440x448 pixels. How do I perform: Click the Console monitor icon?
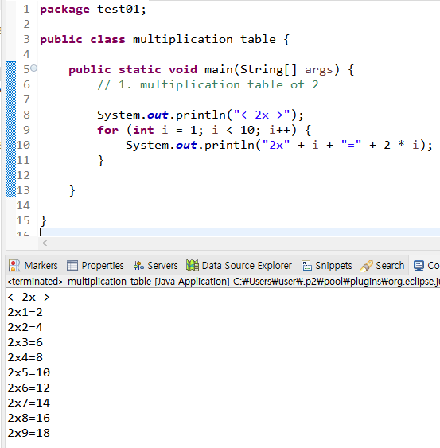coord(419,266)
